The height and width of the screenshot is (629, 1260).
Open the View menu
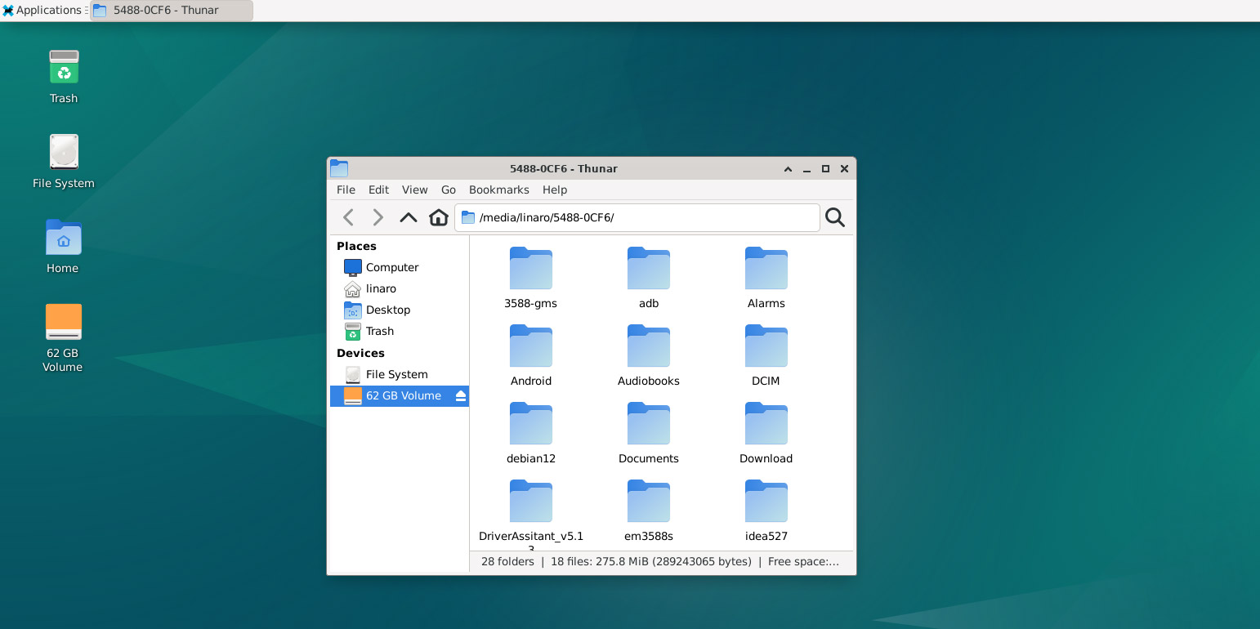click(x=414, y=190)
